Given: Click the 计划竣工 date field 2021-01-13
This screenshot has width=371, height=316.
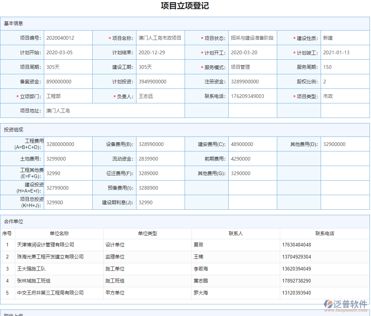Looking at the screenshot, I should tap(345, 52).
